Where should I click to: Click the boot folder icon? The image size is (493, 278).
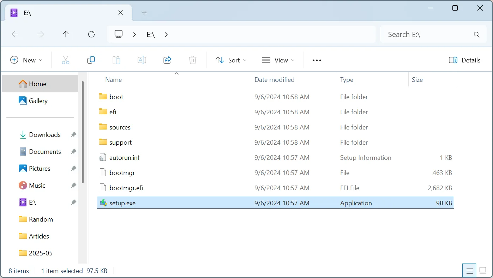103,97
